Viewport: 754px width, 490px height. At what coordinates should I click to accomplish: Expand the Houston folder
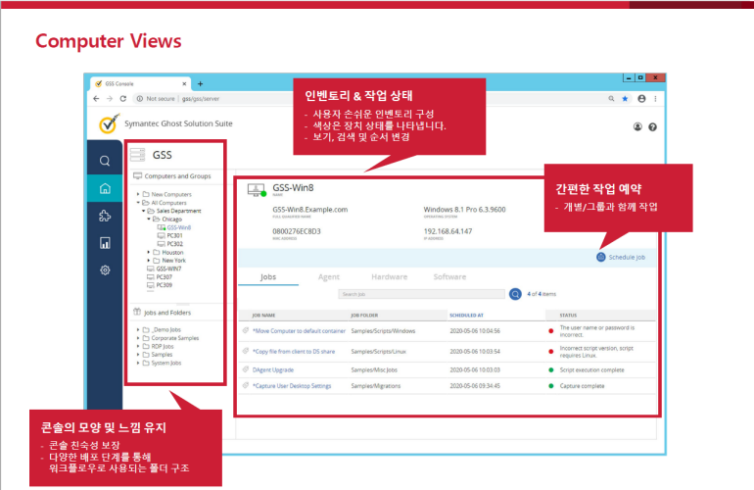click(149, 252)
